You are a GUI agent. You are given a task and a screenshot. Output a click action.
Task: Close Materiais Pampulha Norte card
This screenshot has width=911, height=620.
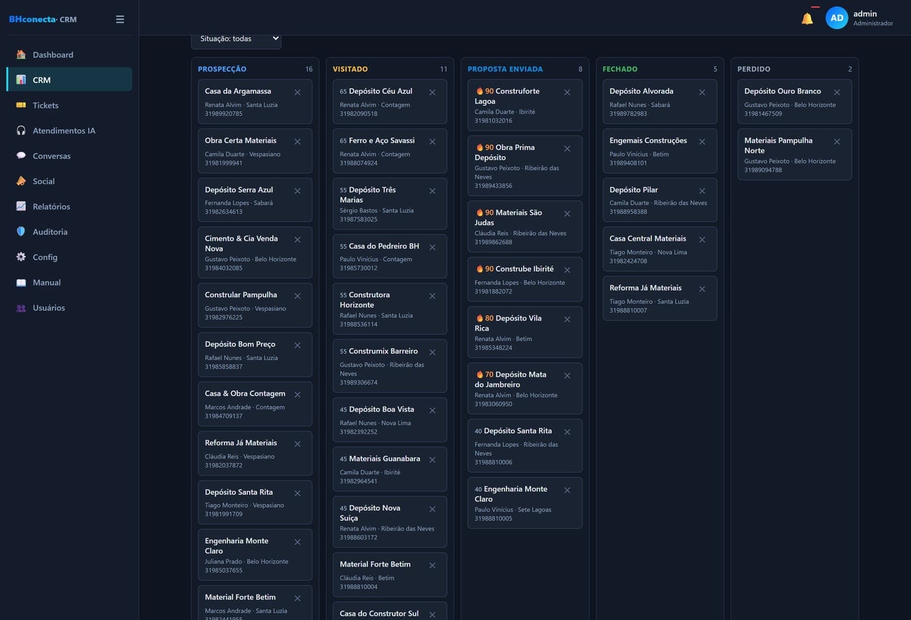click(837, 142)
